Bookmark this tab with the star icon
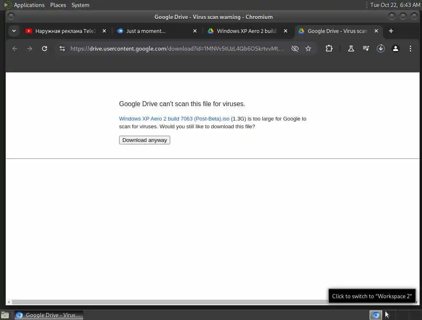The image size is (422, 320). coord(308,49)
